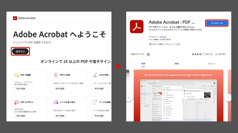
Task: Click the ログイン button
Action: pos(20,52)
